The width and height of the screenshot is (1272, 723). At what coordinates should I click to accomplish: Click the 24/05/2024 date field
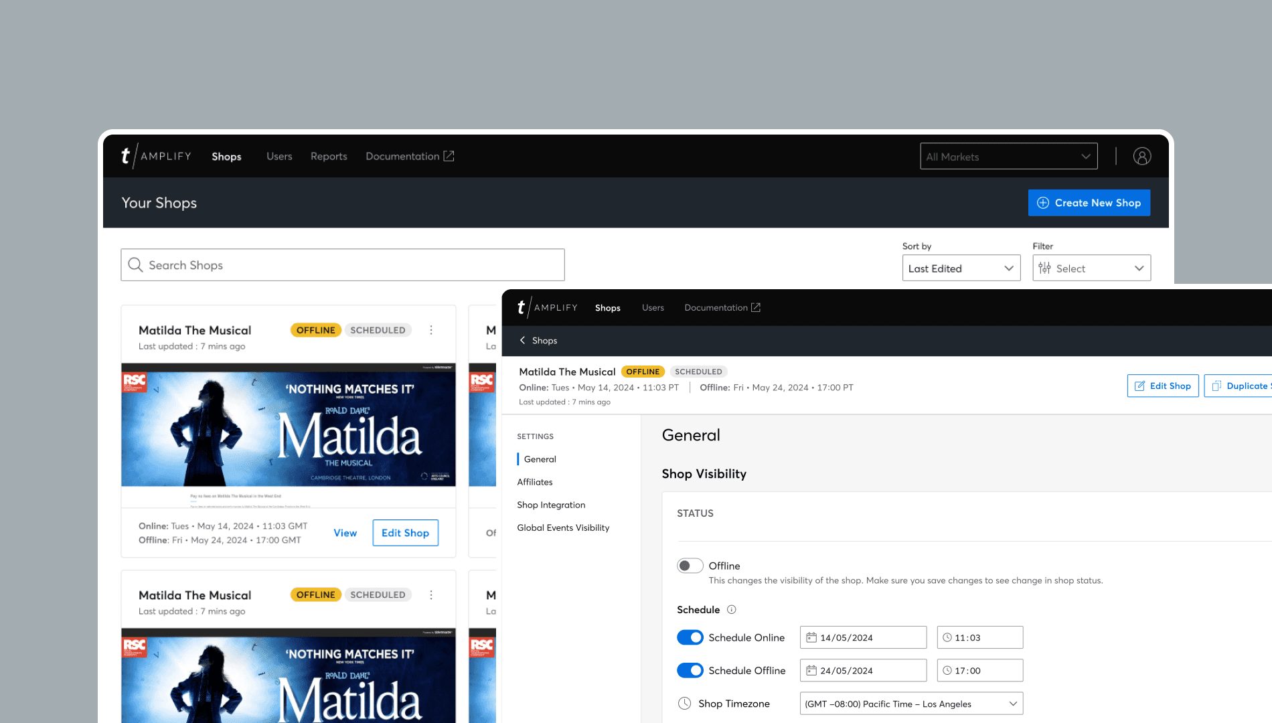click(863, 670)
